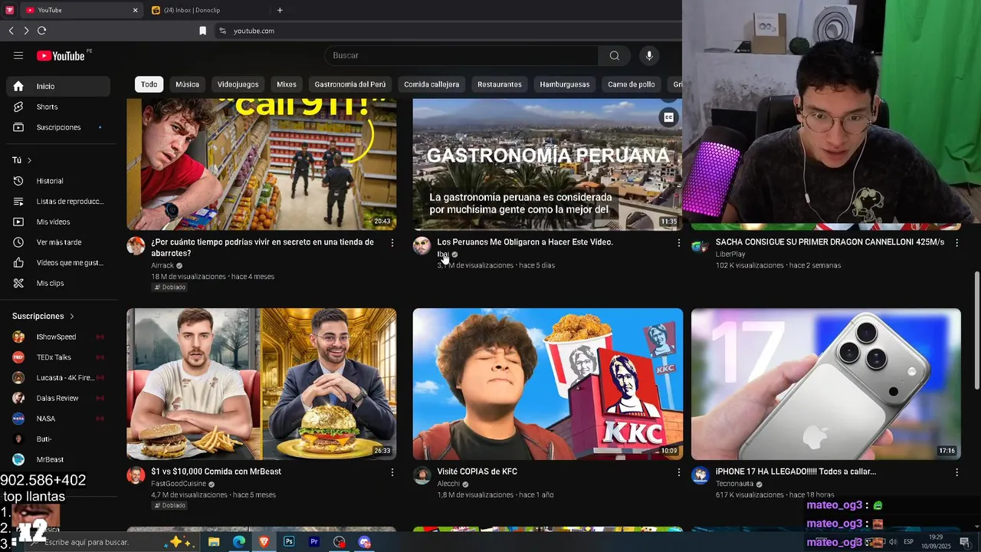Click the Airrack channel name

(x=162, y=265)
